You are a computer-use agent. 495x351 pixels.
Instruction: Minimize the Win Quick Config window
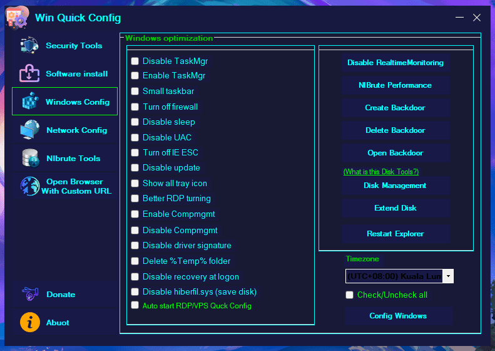click(x=459, y=18)
